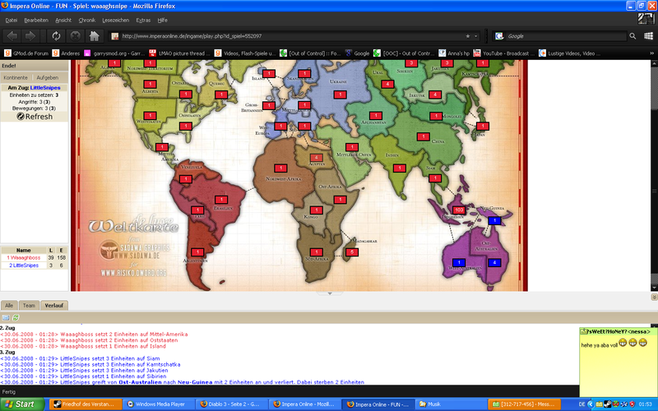658x411 pixels.
Task: Switch to the Aufgaben tab
Action: click(48, 77)
